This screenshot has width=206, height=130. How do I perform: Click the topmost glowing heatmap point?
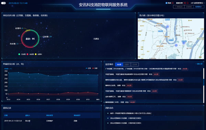click(168, 27)
